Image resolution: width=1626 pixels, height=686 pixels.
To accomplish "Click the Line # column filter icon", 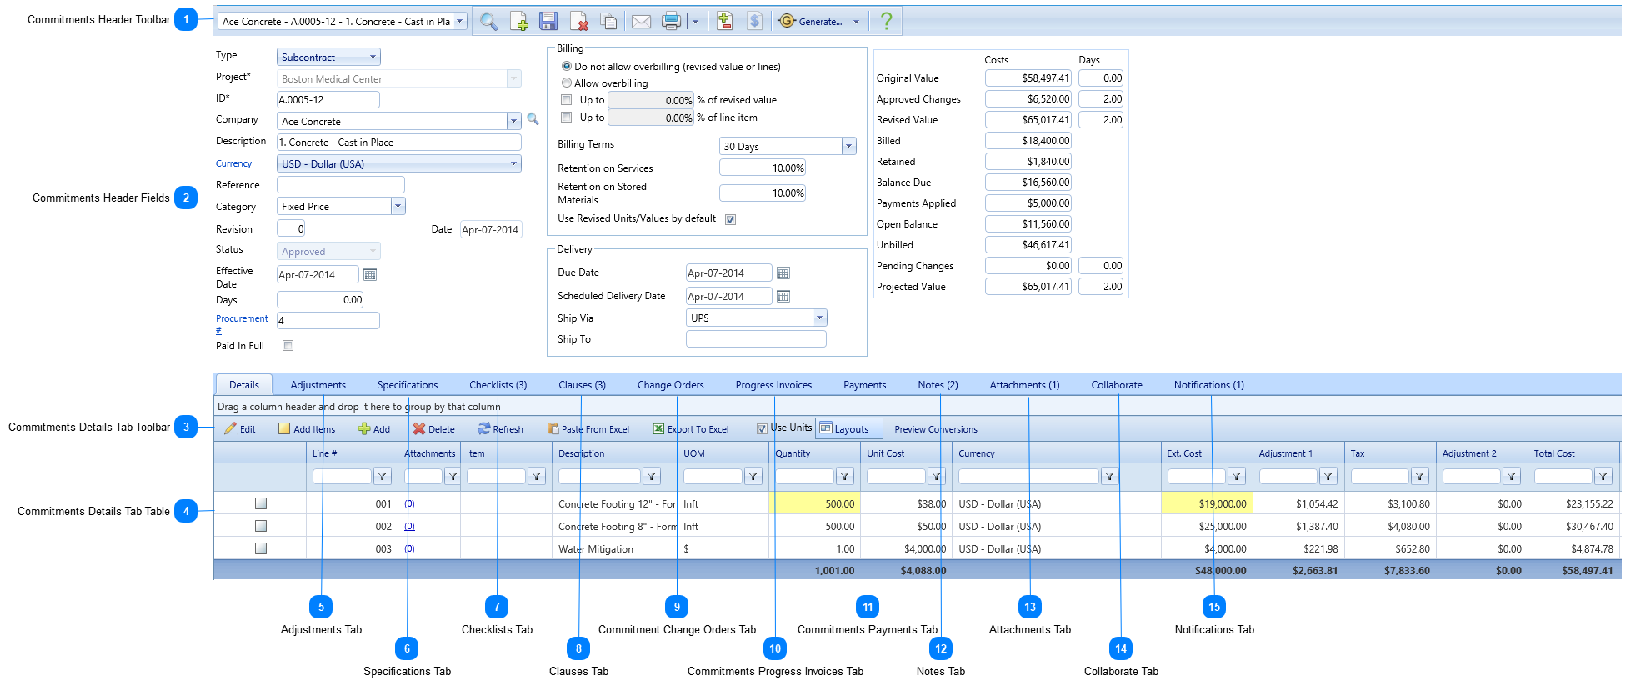I will [x=383, y=476].
